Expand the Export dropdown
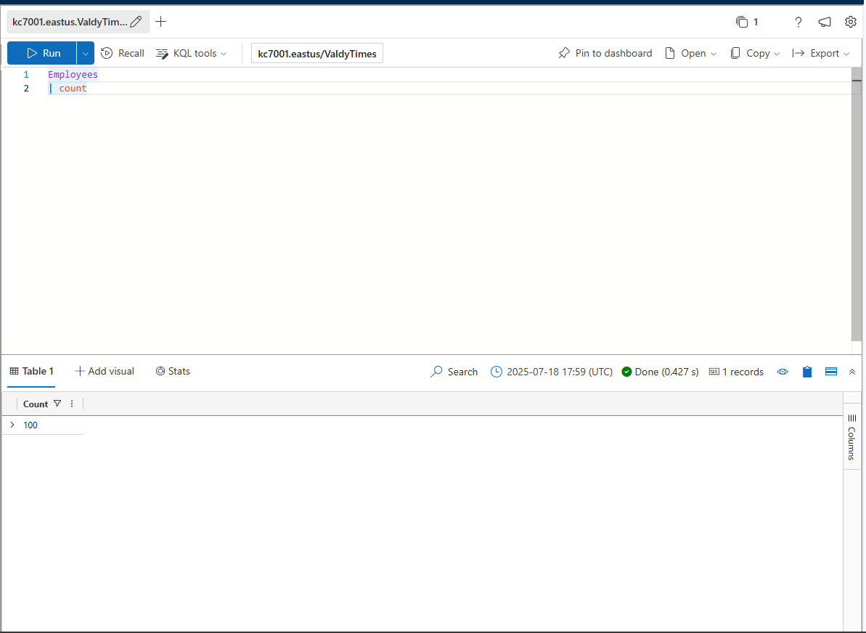Viewport: 866px width, 633px height. click(821, 53)
